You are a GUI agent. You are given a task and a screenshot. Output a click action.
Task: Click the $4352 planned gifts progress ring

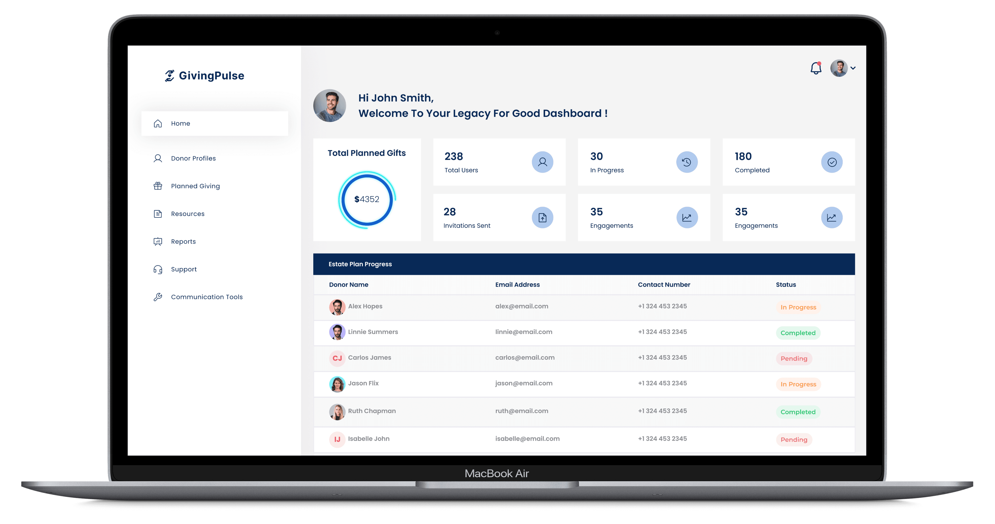tap(367, 199)
